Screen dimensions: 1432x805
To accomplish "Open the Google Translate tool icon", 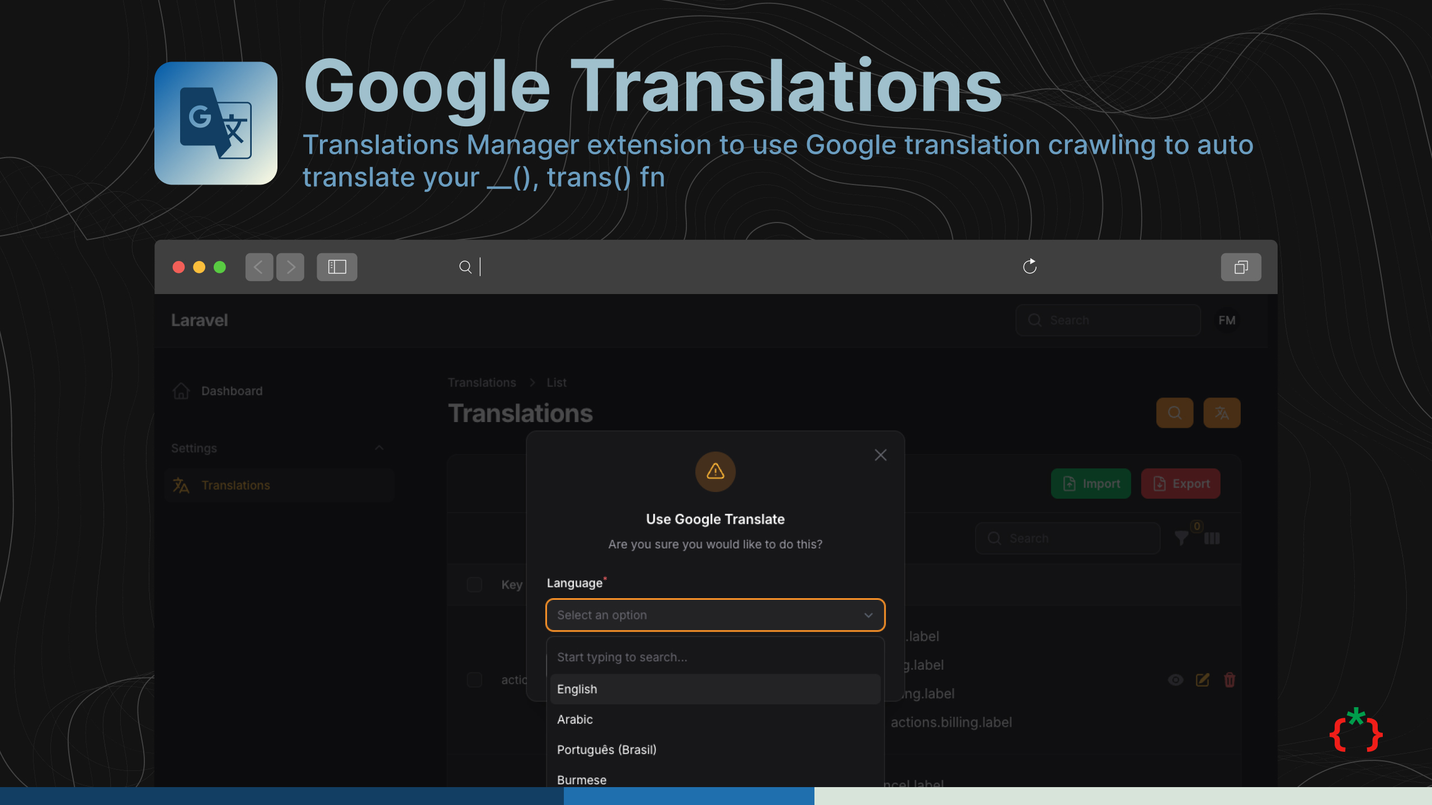I will coord(1222,413).
